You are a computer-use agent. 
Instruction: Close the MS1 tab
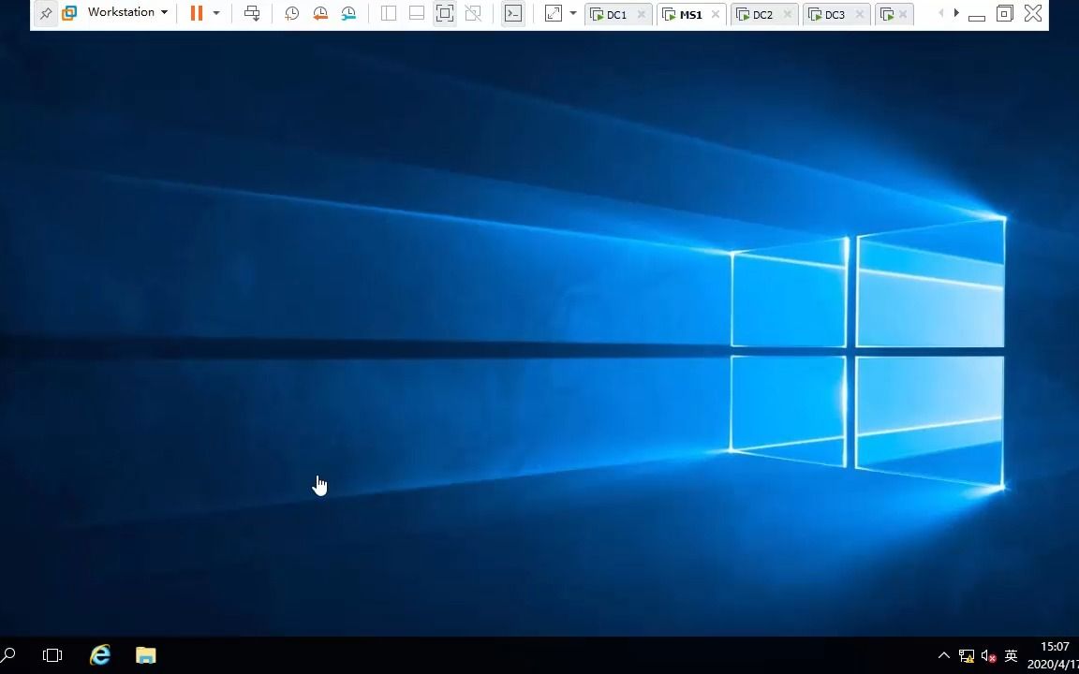click(x=715, y=14)
